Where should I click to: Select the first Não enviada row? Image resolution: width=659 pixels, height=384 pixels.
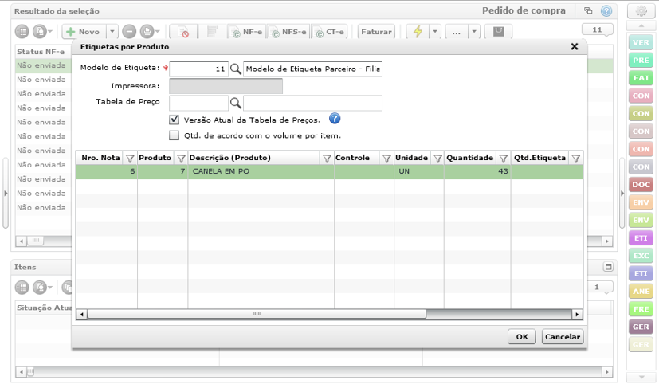tap(41, 65)
